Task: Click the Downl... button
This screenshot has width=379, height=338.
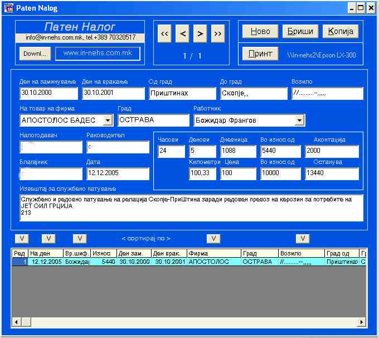Action: coord(35,54)
